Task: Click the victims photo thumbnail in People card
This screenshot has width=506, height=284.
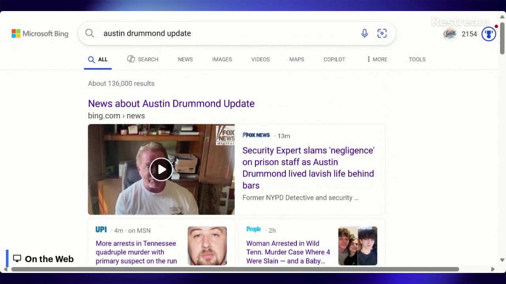Action: (358, 246)
